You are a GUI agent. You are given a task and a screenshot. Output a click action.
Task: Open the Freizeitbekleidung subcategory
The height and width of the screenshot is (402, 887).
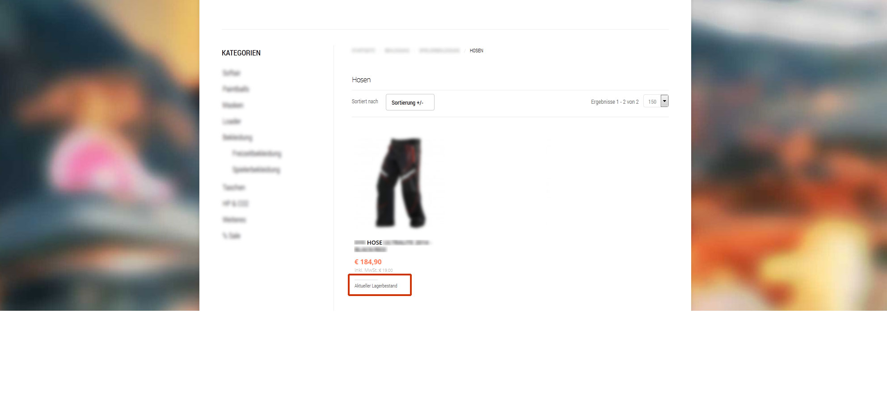[x=257, y=153]
